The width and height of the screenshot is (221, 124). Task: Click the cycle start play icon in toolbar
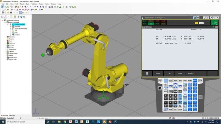click(x=30, y=7)
